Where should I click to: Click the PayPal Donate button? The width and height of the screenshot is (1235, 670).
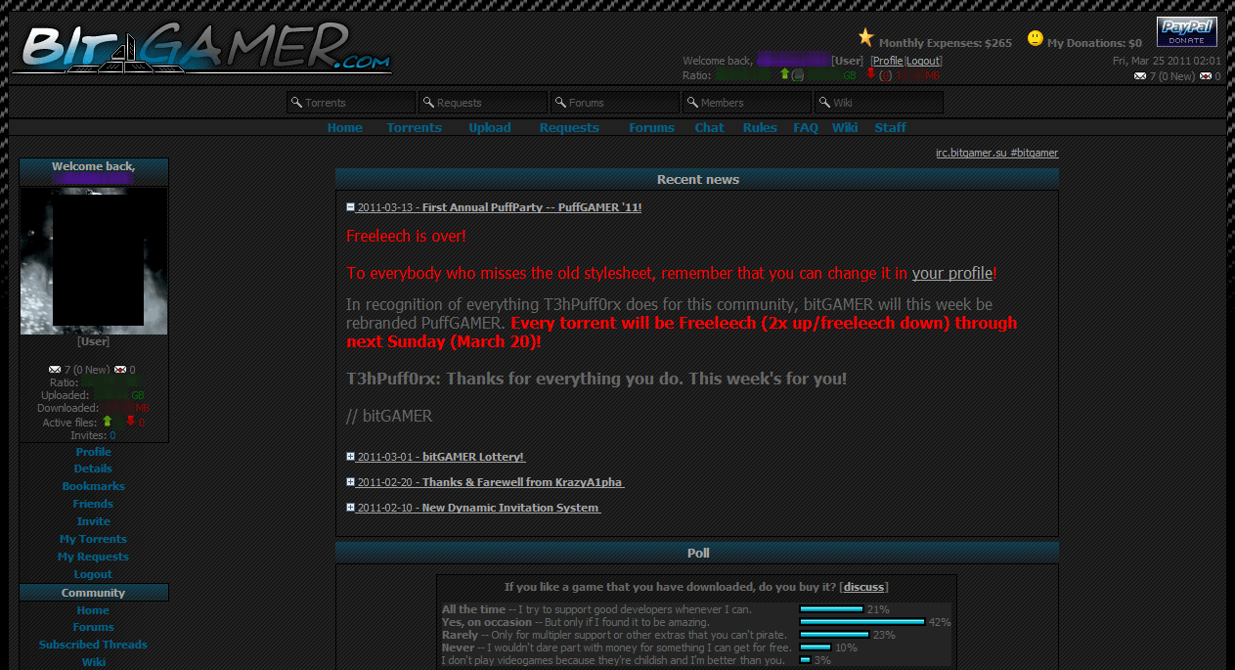[1186, 31]
